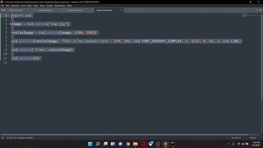Click line number 12 in the gutter
The width and height of the screenshot is (263, 148).
point(5,62)
